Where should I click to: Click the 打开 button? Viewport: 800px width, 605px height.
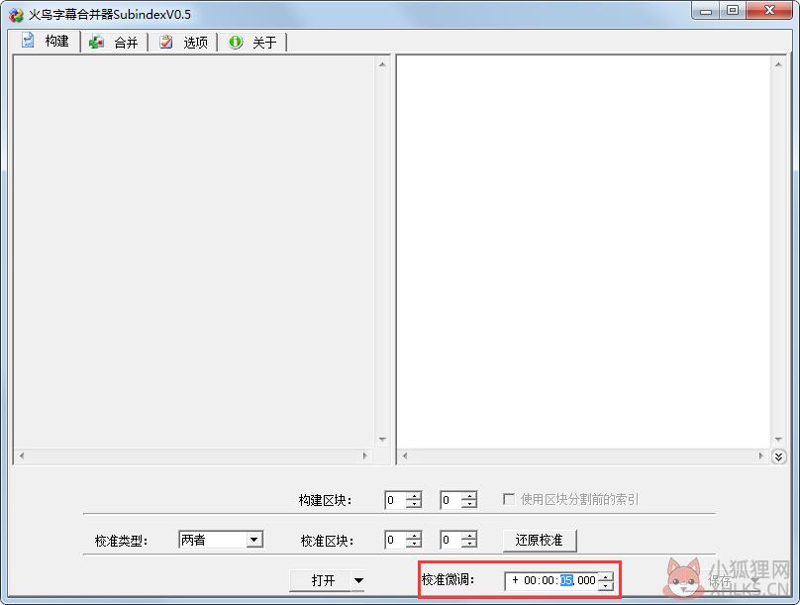(321, 580)
